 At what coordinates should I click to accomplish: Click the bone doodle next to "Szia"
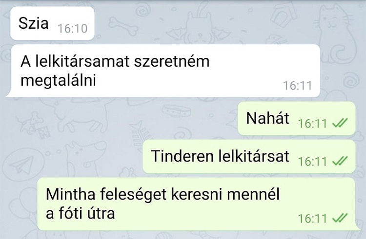(x=123, y=26)
